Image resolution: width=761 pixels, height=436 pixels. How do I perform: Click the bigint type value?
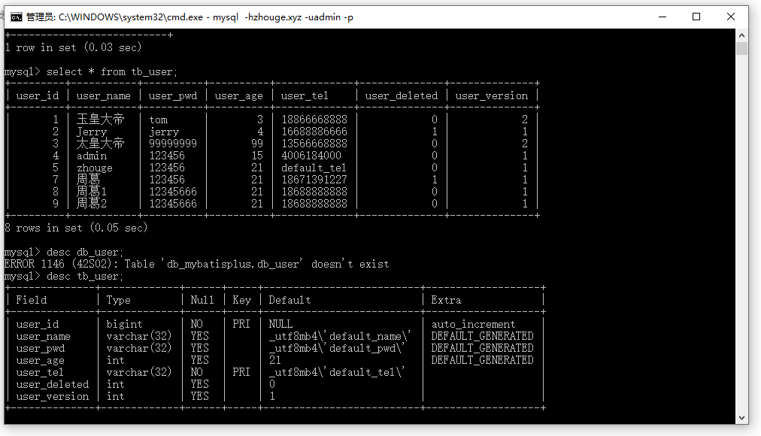(x=124, y=324)
